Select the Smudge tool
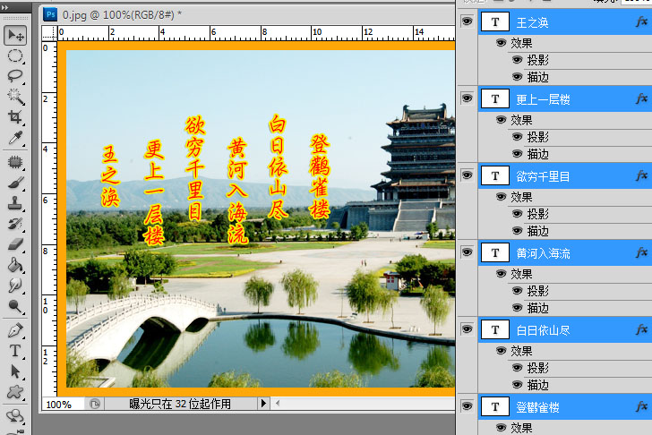The height and width of the screenshot is (435, 652). [x=15, y=285]
